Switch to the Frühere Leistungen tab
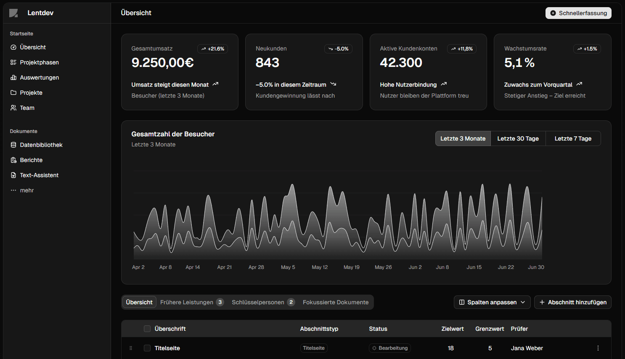This screenshot has width=625, height=359. (x=191, y=302)
